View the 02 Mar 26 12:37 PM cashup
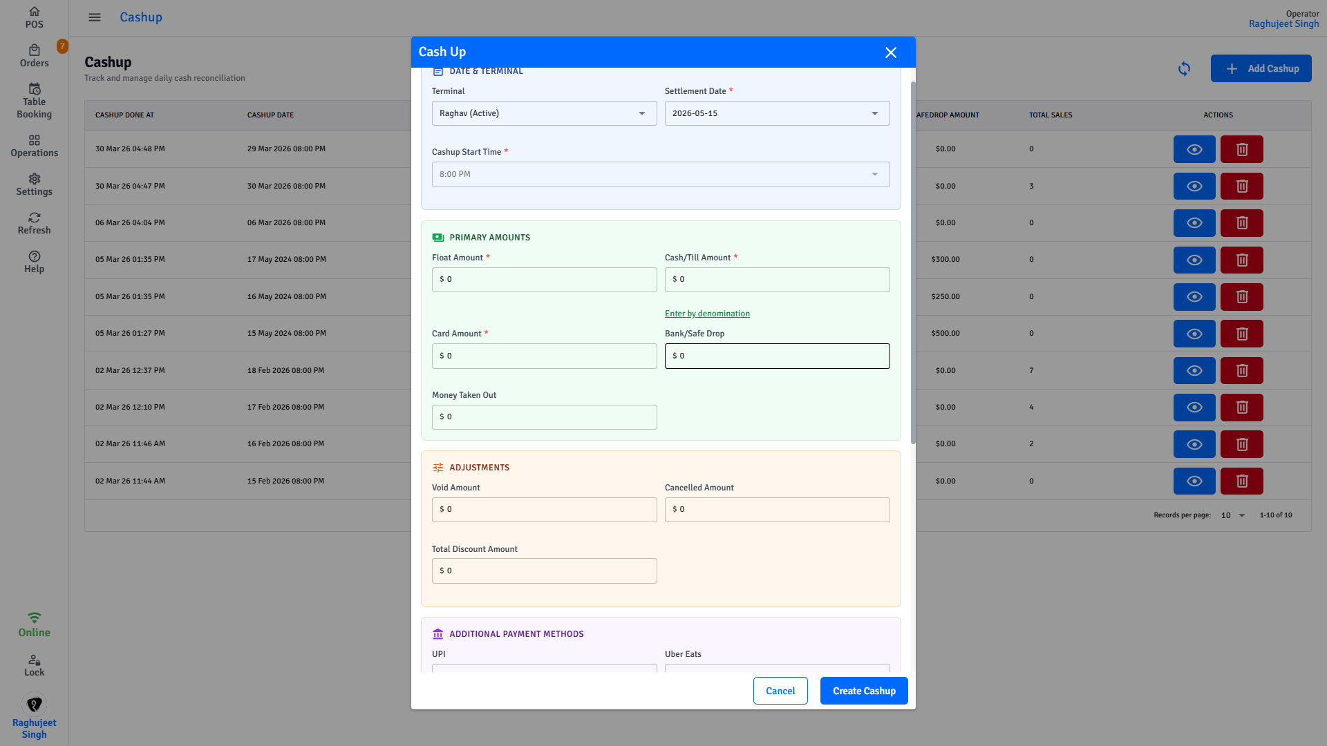 [x=1194, y=370]
